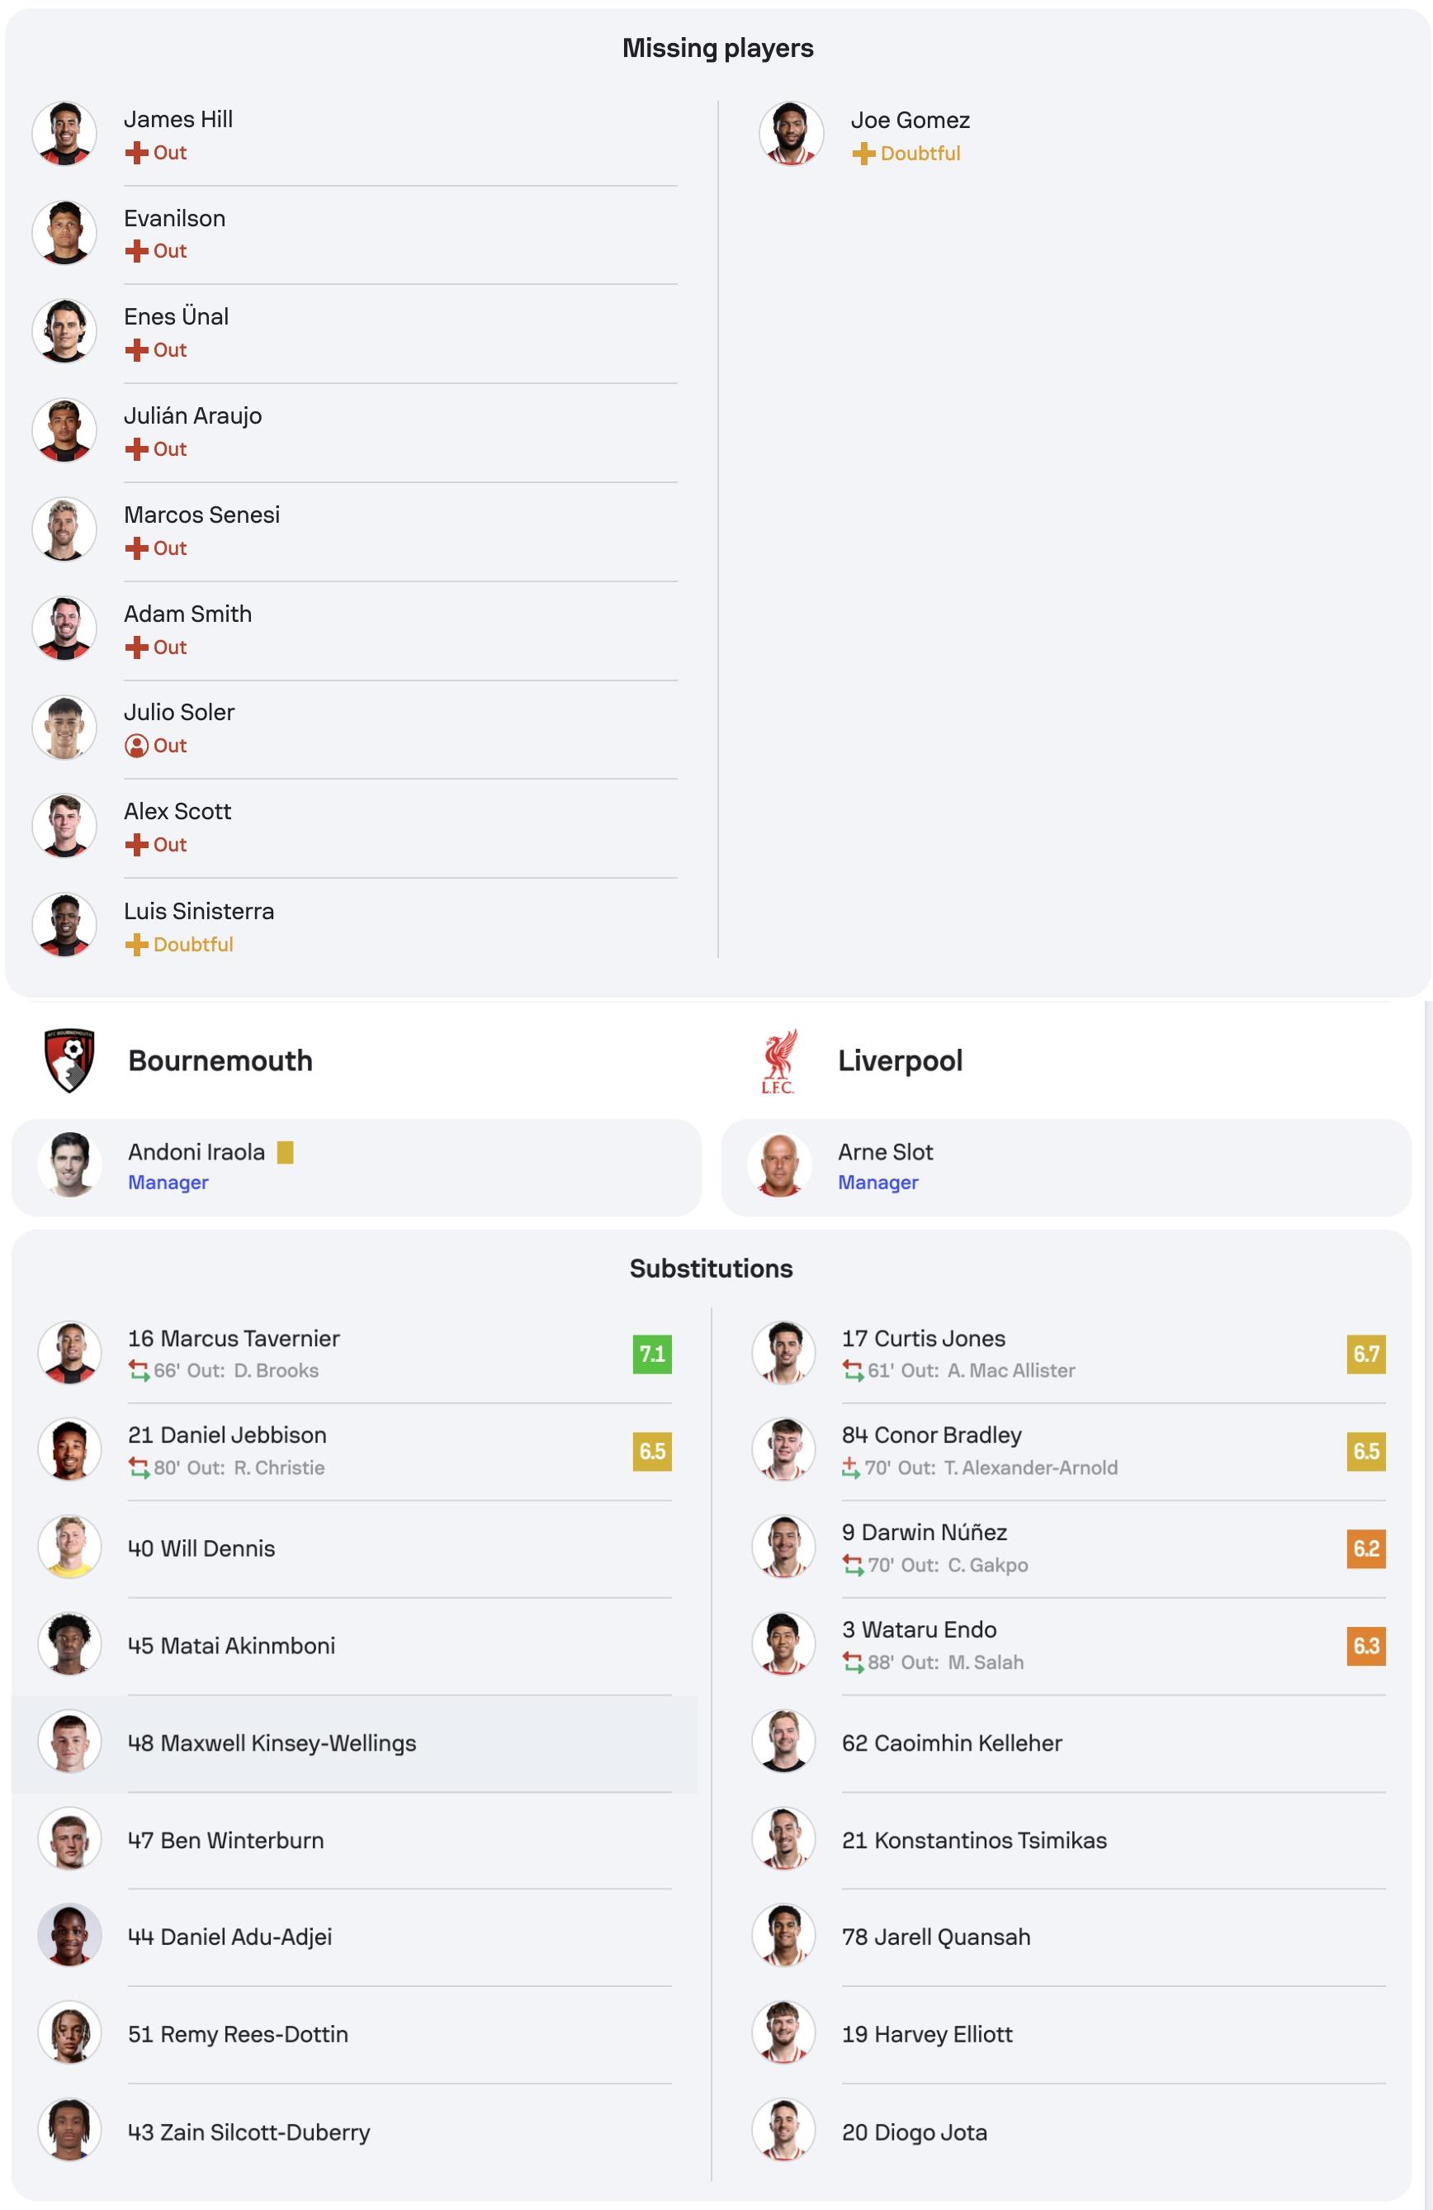The height and width of the screenshot is (2210, 1433).
Task: Click Andoni Iraola's yellow card icon
Action: point(286,1152)
